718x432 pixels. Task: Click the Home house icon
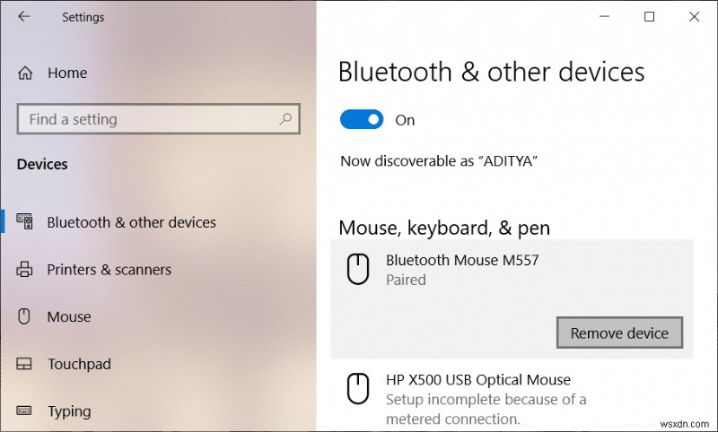(25, 73)
